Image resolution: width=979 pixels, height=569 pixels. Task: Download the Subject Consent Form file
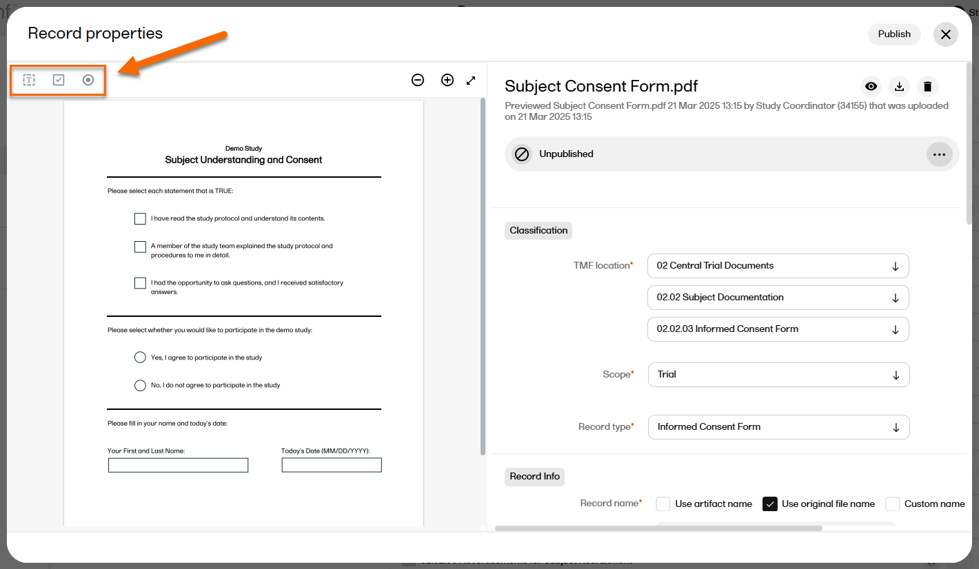899,86
